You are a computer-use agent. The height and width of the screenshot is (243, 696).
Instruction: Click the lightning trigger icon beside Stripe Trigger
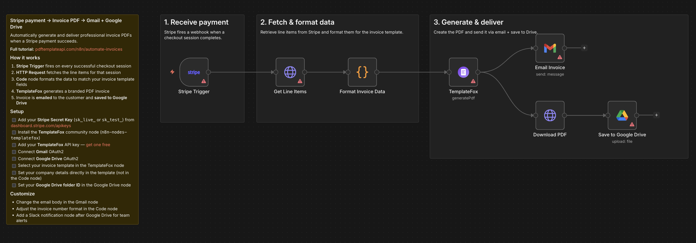click(172, 72)
